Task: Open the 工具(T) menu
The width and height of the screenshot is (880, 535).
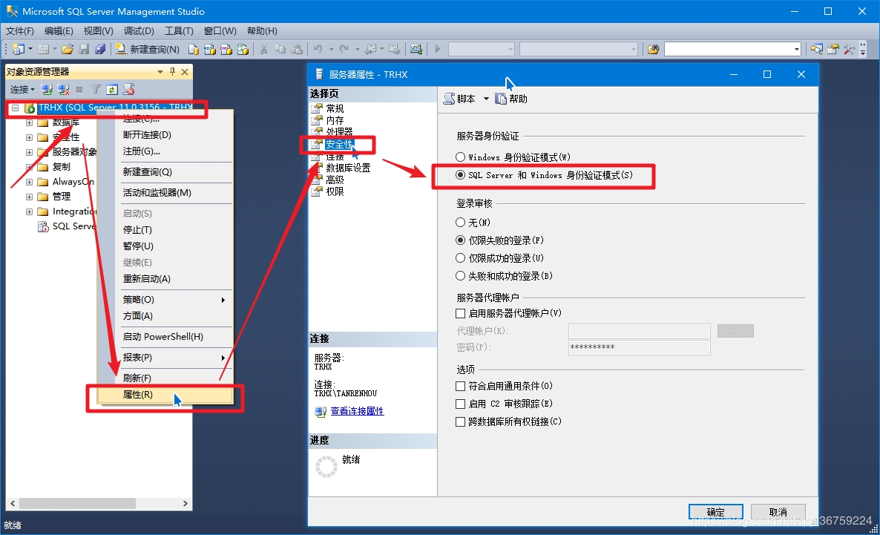Action: (x=178, y=31)
